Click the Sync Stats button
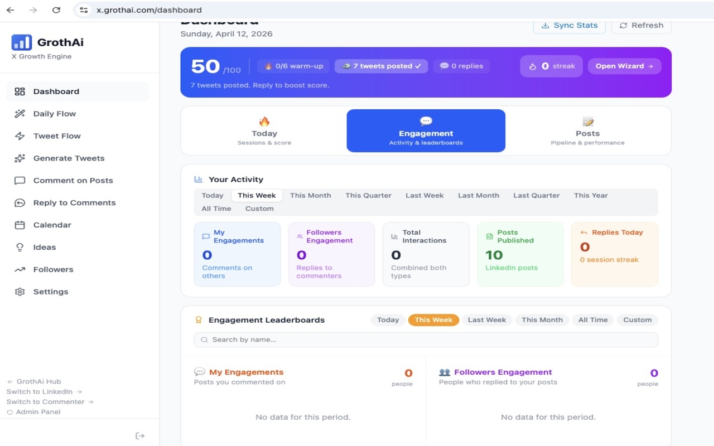 [569, 26]
